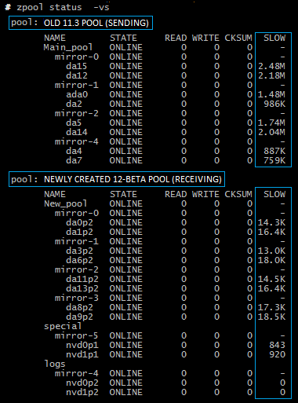Screen dimensions: 298x403
Task: Click the da4 device name
Action: tap(74, 151)
